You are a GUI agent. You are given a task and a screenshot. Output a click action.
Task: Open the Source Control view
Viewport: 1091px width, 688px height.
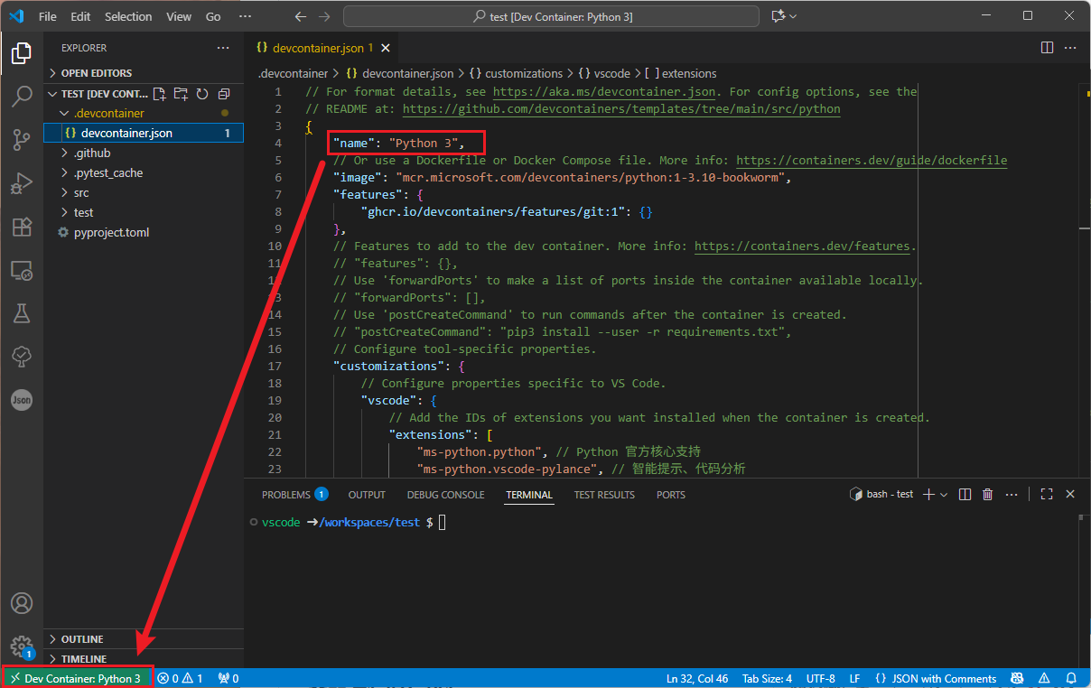point(22,140)
